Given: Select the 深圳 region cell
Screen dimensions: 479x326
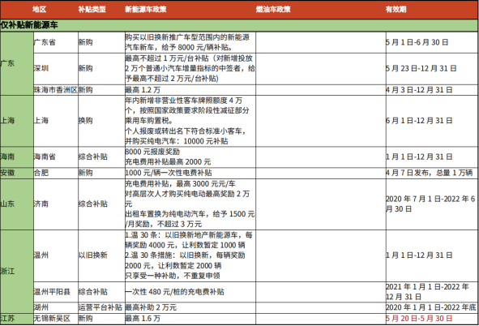Looking at the screenshot, I should coord(56,68).
